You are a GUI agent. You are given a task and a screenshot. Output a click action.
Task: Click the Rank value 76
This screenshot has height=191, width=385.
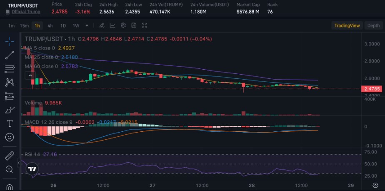pyautogui.click(x=270, y=12)
